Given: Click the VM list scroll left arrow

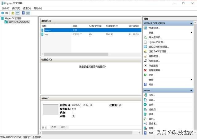Looking at the screenshot, I should (42, 54).
